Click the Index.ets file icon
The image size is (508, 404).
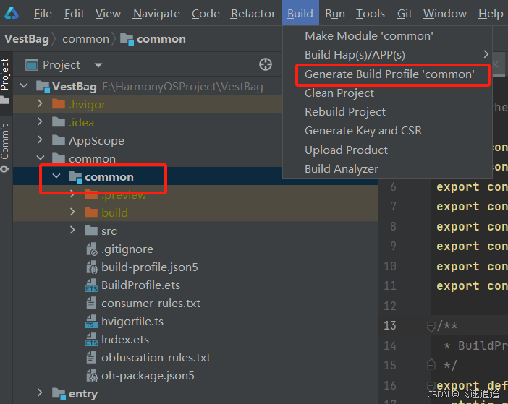point(91,340)
